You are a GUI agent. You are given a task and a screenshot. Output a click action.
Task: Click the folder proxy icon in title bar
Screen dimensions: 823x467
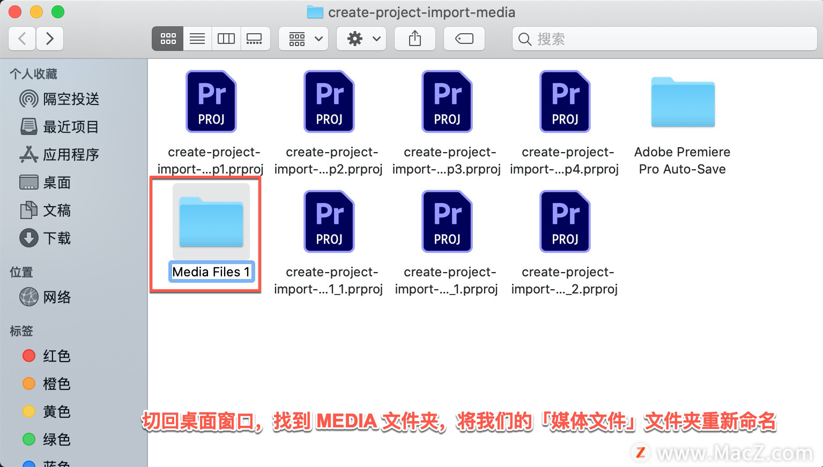[315, 12]
